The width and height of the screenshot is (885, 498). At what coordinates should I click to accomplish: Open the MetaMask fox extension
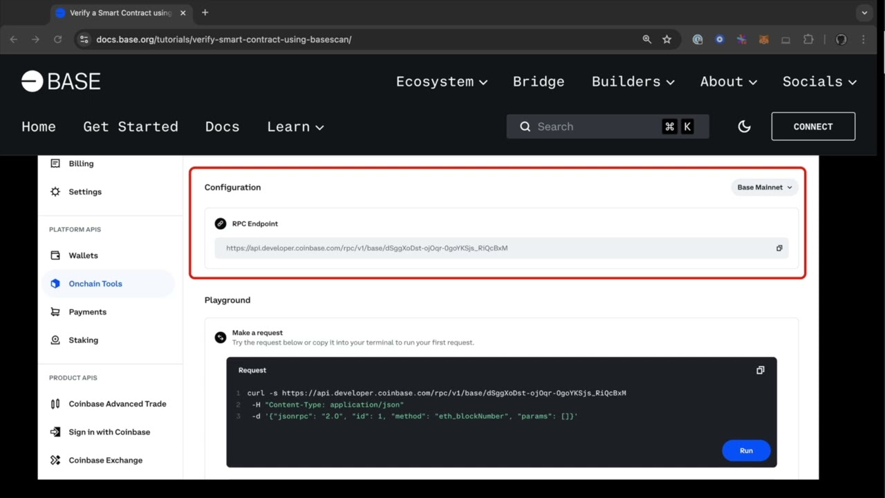[764, 39]
